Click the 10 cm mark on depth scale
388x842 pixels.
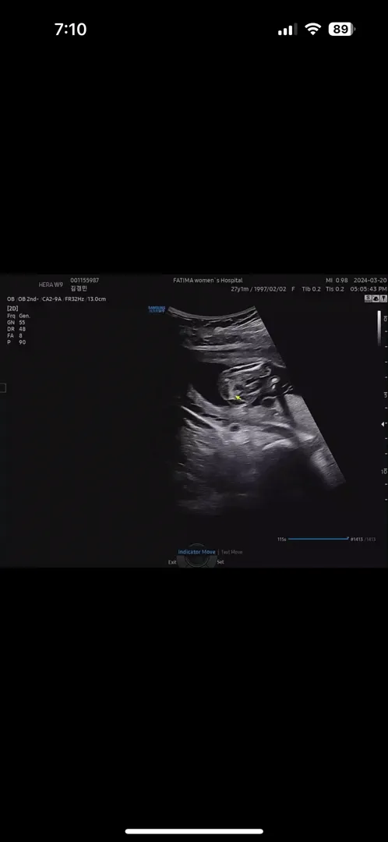(383, 472)
